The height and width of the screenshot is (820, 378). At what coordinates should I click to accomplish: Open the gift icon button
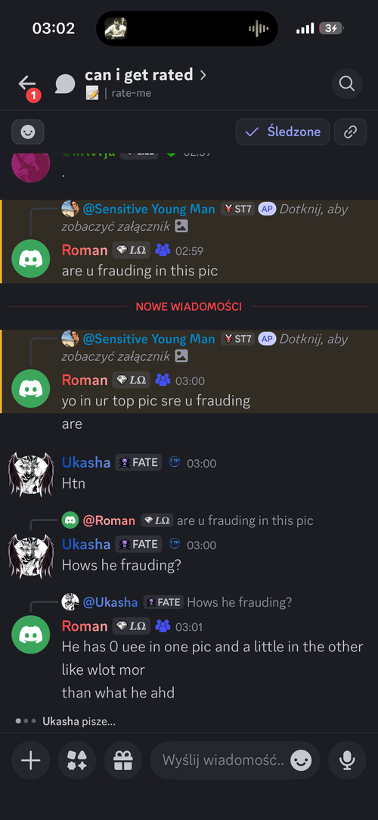123,760
